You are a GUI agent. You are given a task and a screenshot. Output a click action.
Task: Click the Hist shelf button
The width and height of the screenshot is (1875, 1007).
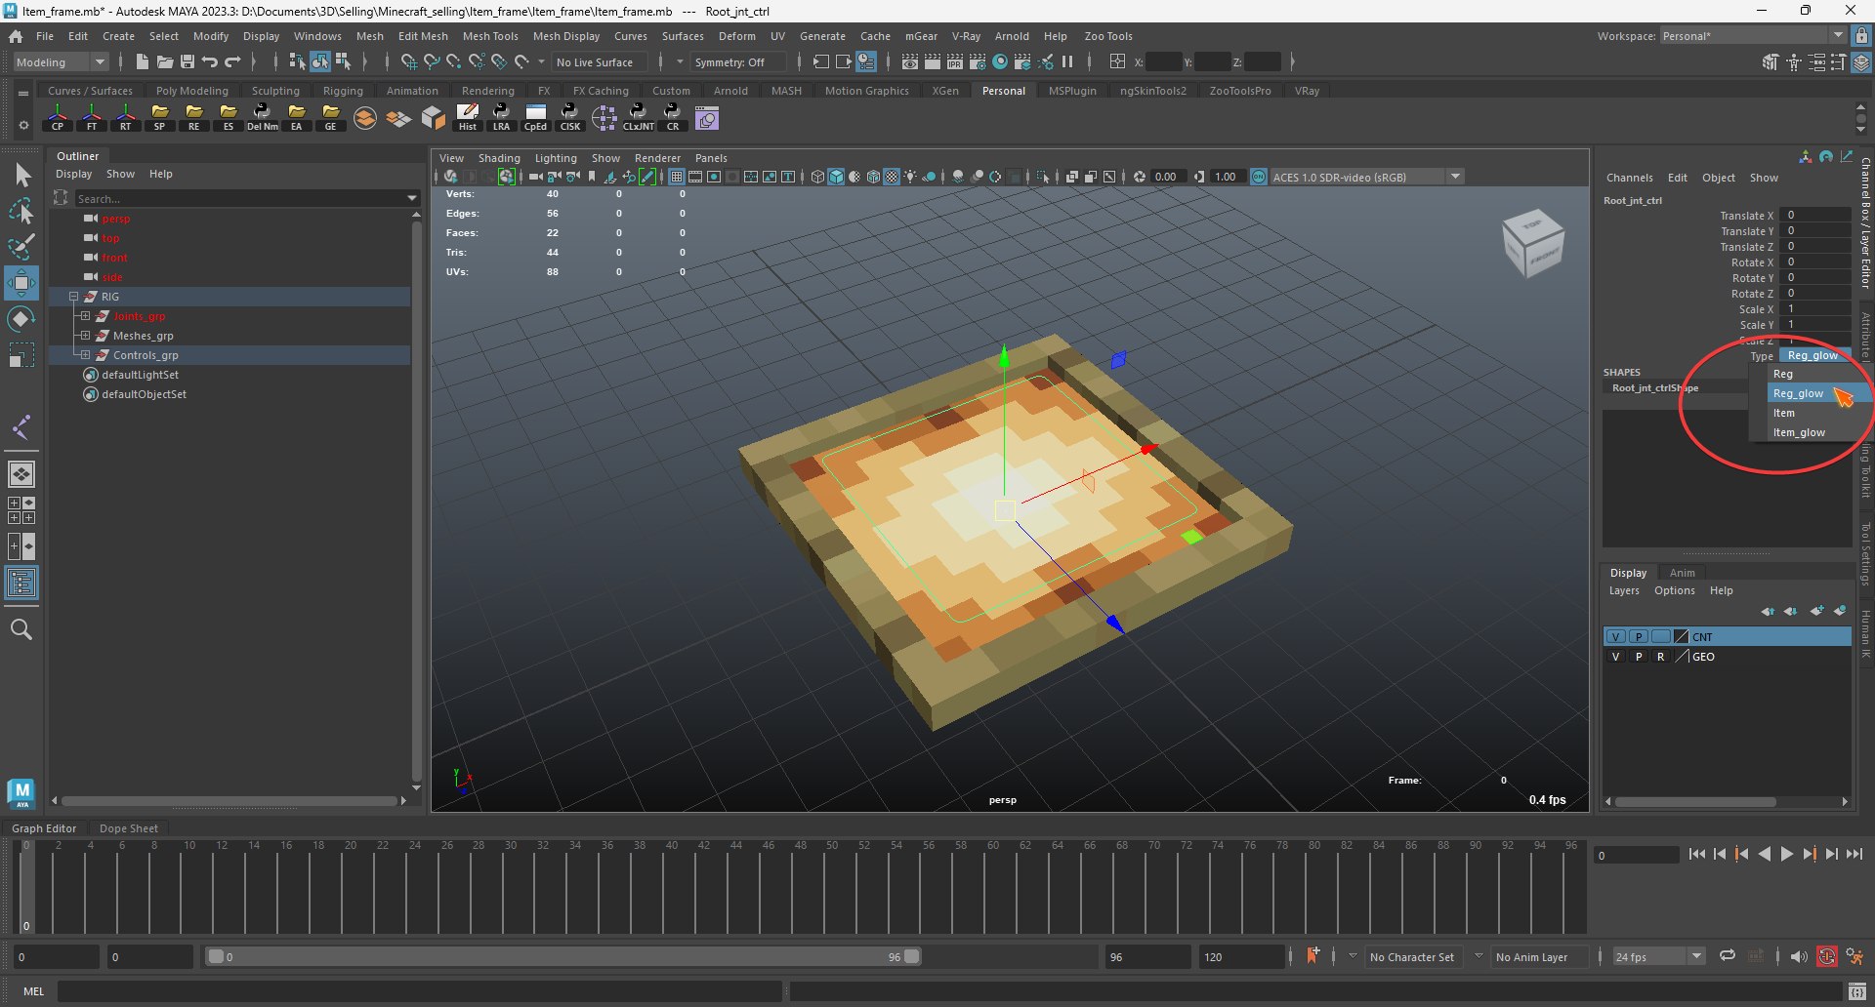[x=468, y=119]
